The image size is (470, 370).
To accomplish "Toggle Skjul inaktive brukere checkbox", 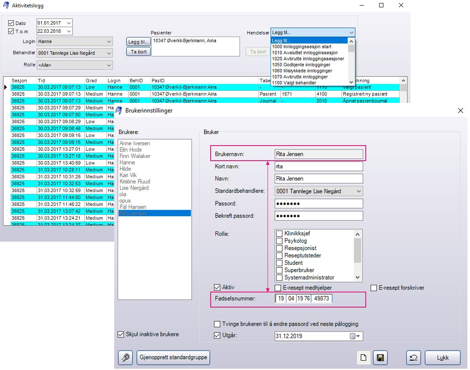I will pos(121,334).
